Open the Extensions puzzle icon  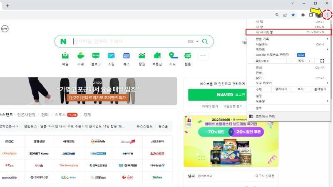pos(303,15)
